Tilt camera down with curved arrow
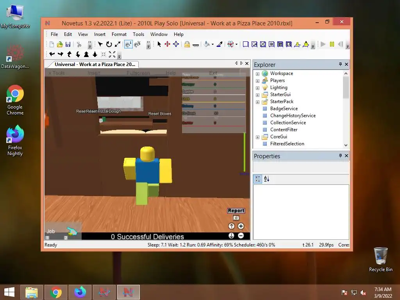Screen dimensions: 400x300 click(78, 54)
